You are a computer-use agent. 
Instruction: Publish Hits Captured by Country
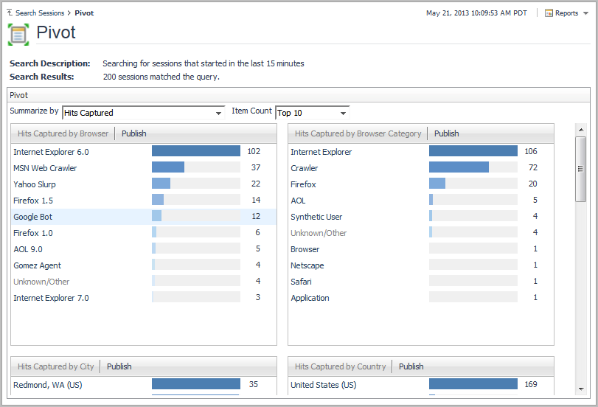click(411, 366)
